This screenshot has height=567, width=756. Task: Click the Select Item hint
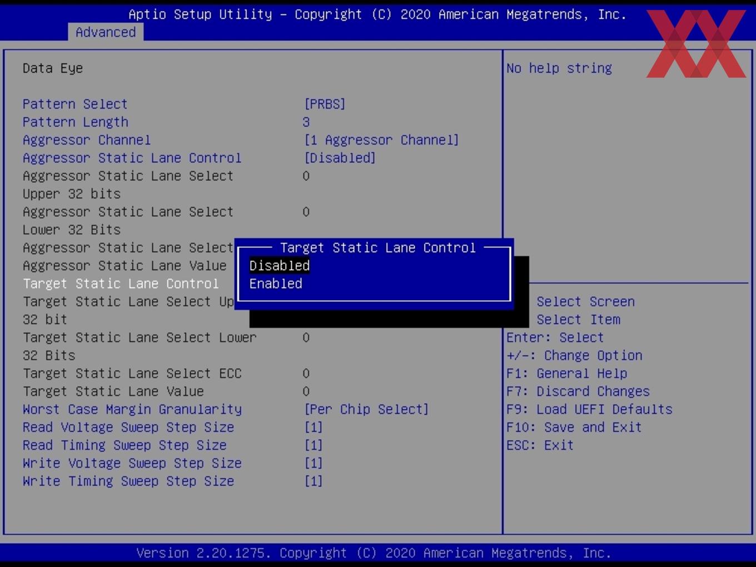pyautogui.click(x=578, y=320)
